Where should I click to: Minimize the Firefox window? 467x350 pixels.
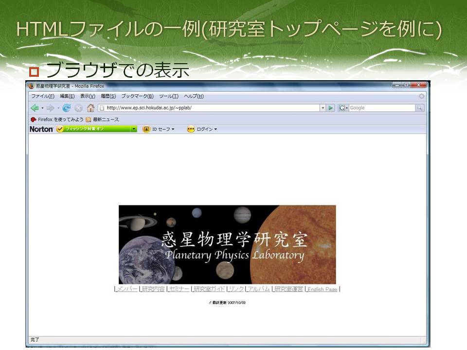[x=397, y=85]
